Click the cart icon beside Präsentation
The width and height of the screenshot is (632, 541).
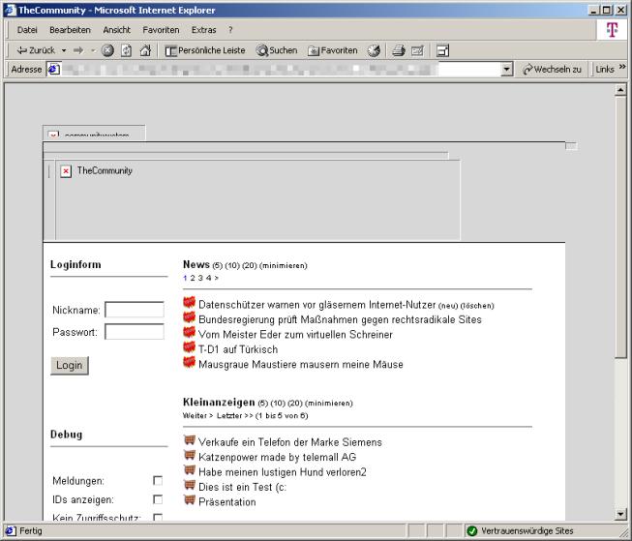[x=190, y=502]
